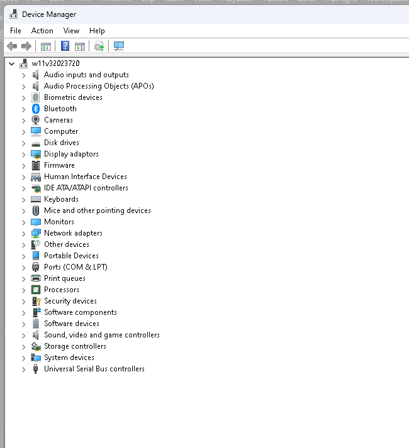
Task: Select the w11v32023720 computer name label
Action: point(55,63)
